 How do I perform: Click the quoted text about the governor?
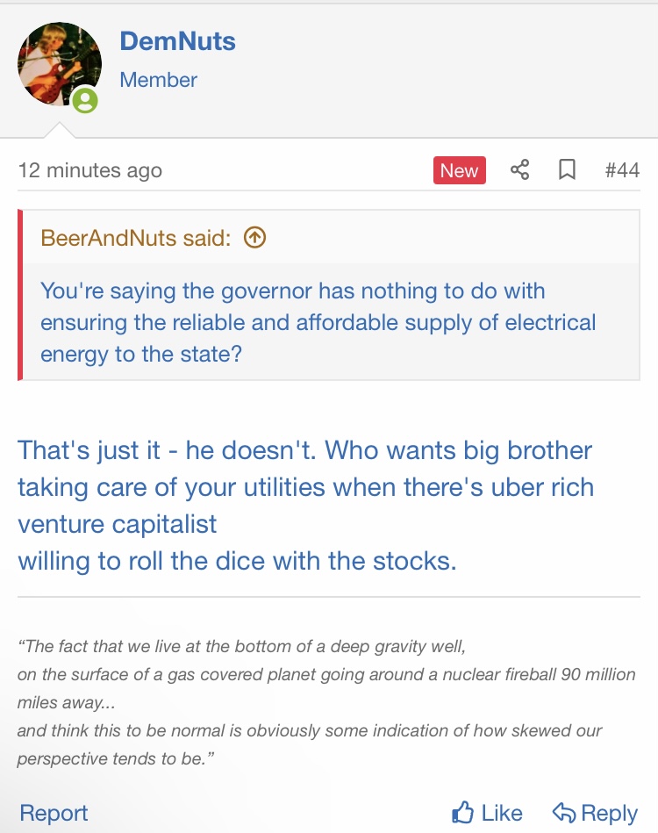[x=318, y=322]
